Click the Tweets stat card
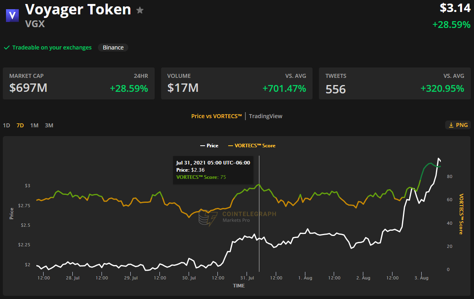 [394, 83]
